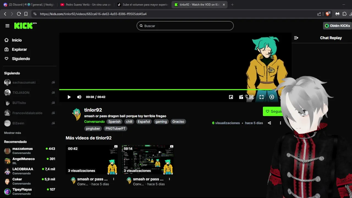
Task: Mute the video volume
Action: pos(79,97)
